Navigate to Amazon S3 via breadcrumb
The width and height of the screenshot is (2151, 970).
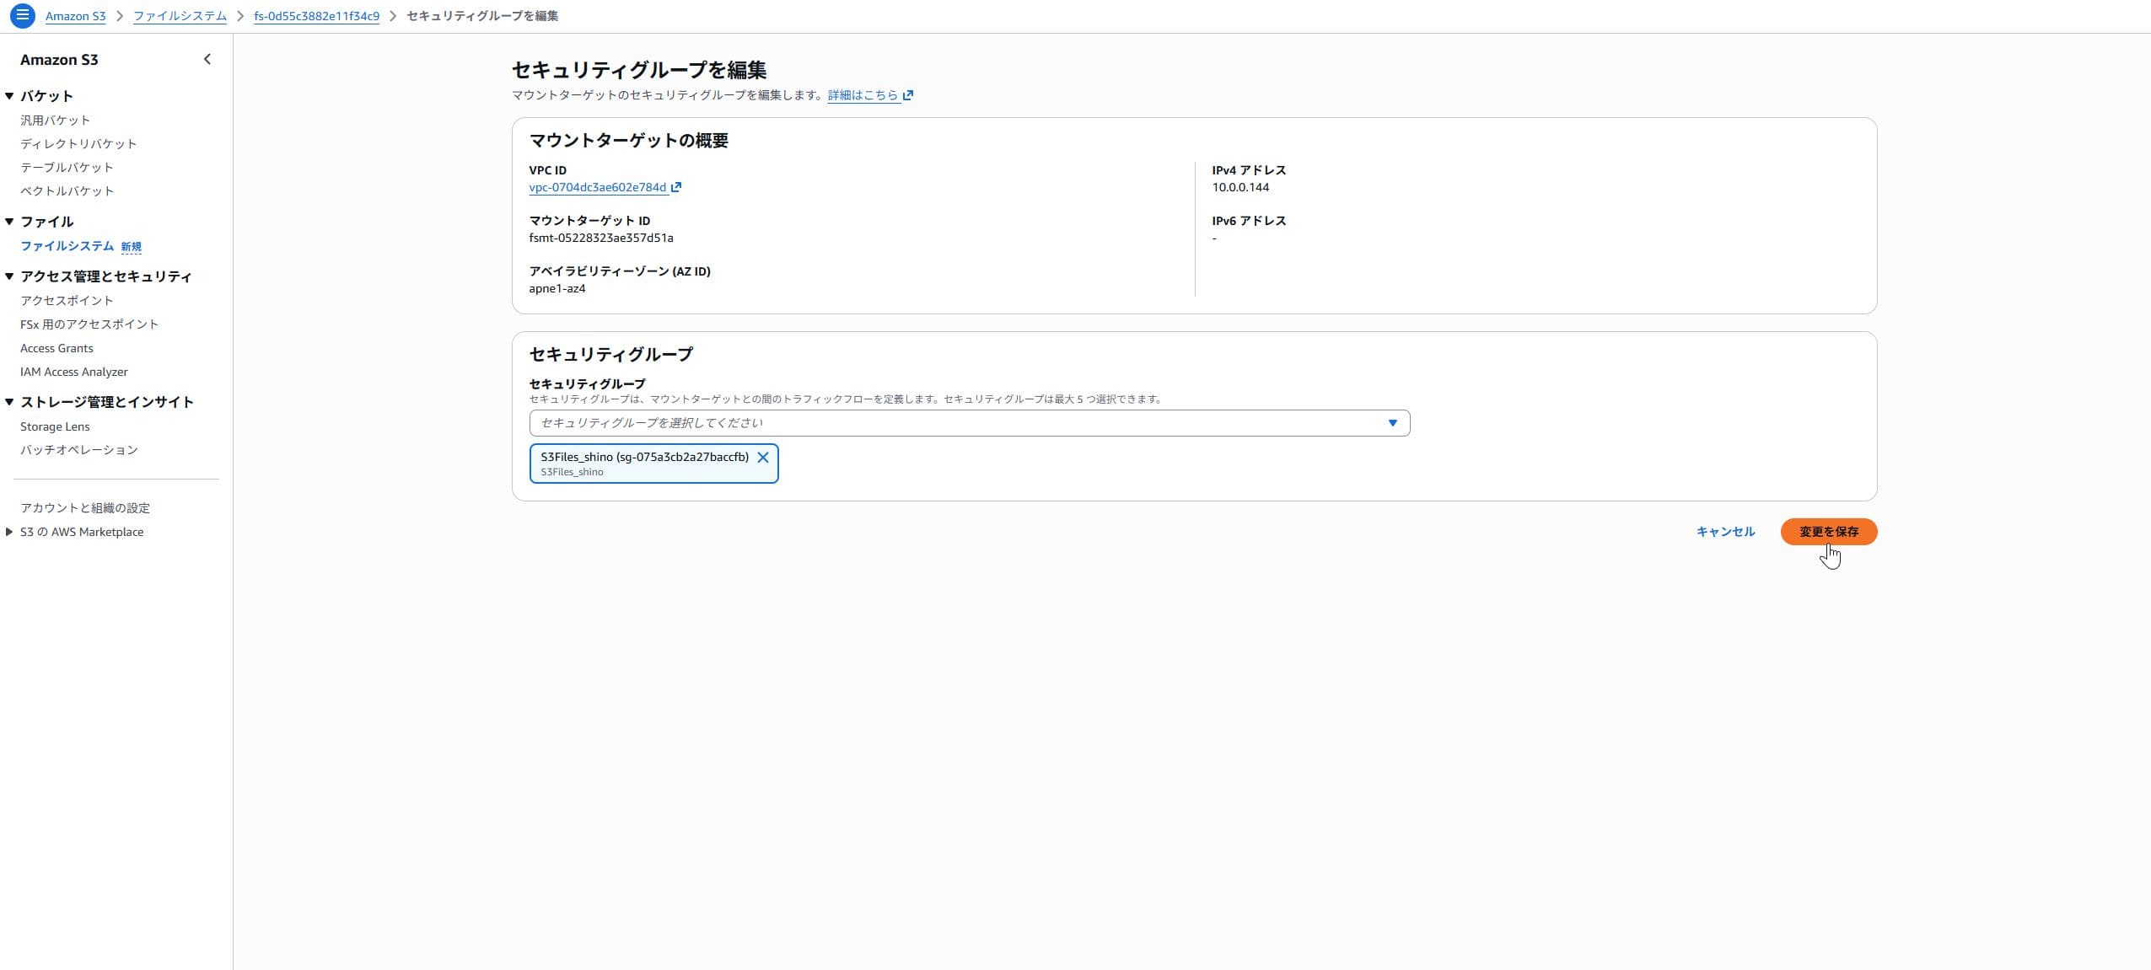75,15
